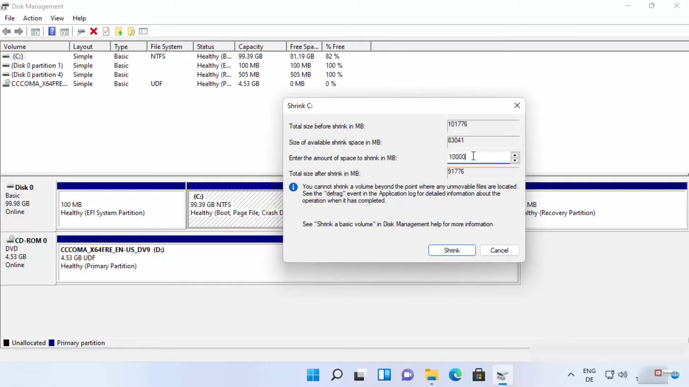Click inside the shrink space amount field
This screenshot has width=689, height=387.
point(477,157)
